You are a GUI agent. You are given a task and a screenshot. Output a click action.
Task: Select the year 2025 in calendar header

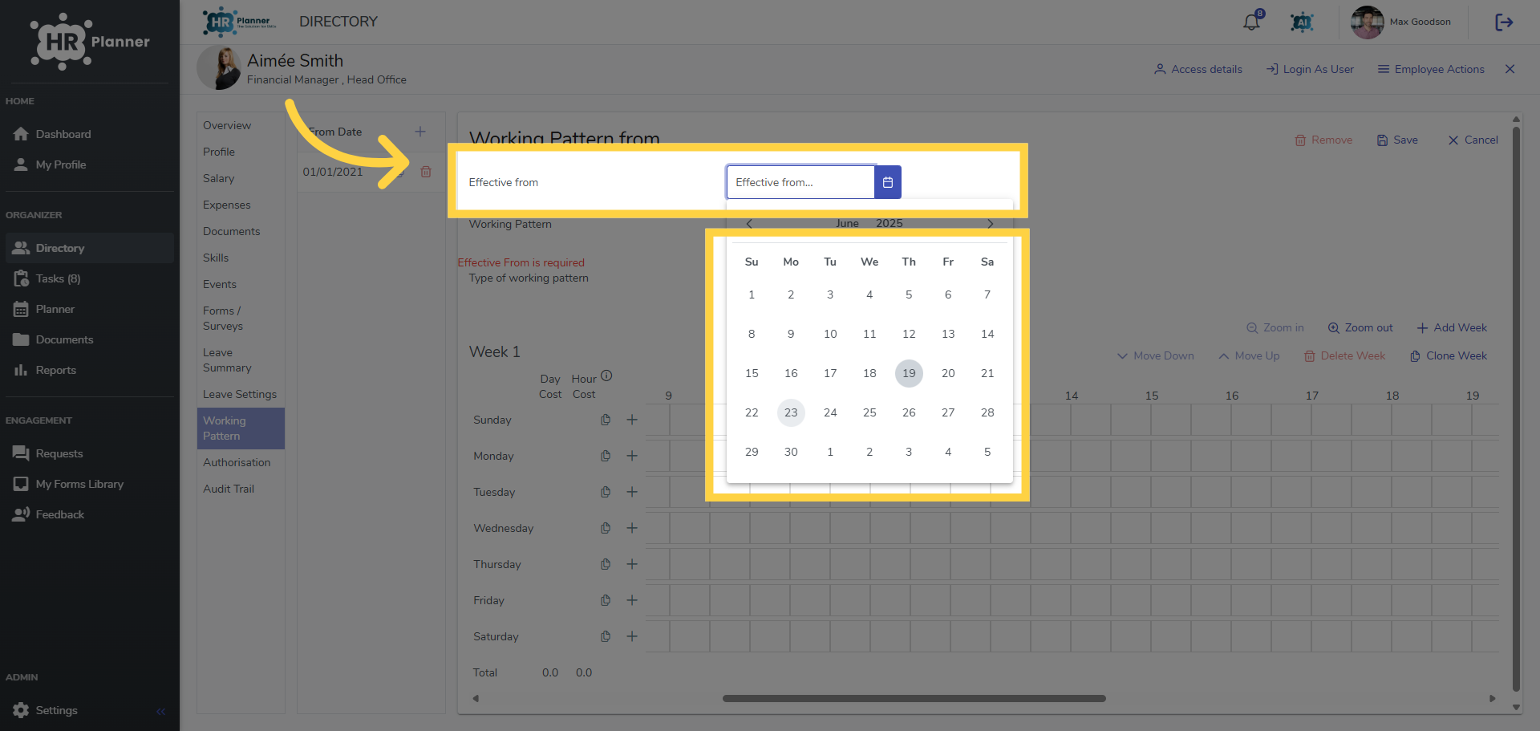click(x=890, y=223)
